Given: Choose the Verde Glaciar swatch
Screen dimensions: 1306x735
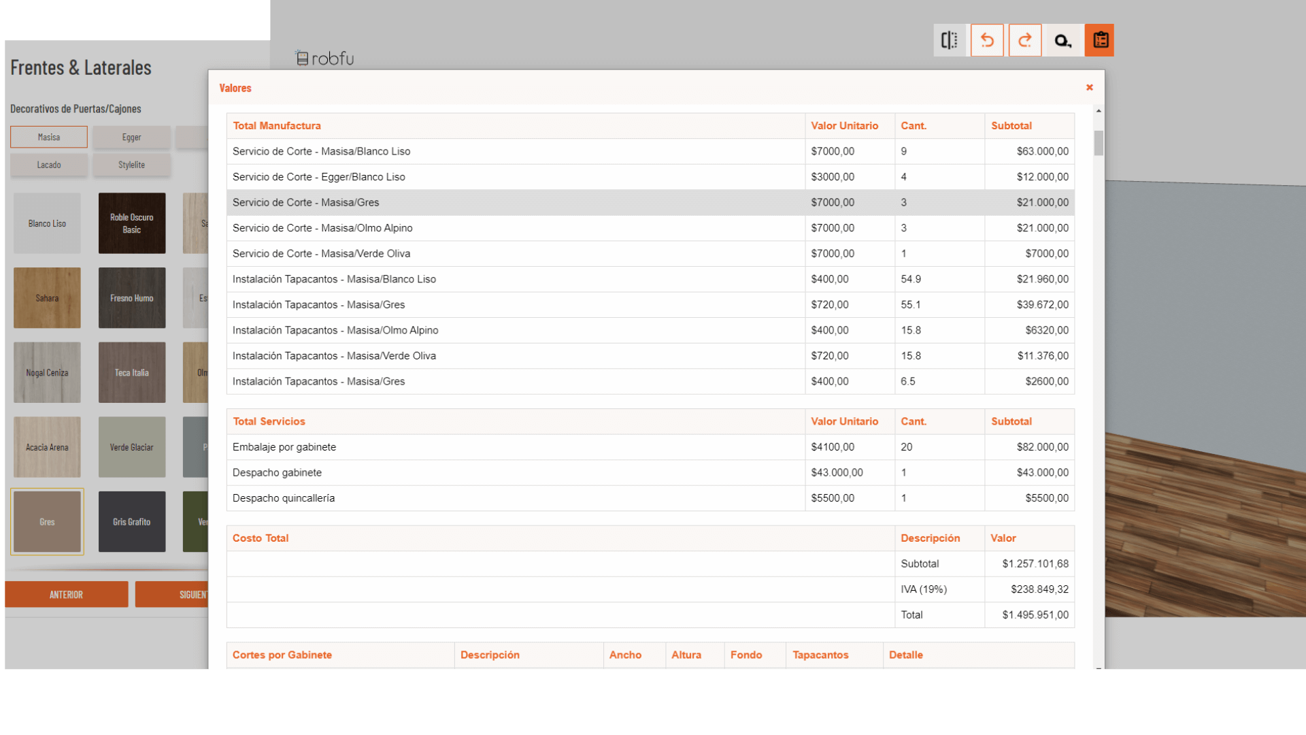Looking at the screenshot, I should [x=132, y=447].
